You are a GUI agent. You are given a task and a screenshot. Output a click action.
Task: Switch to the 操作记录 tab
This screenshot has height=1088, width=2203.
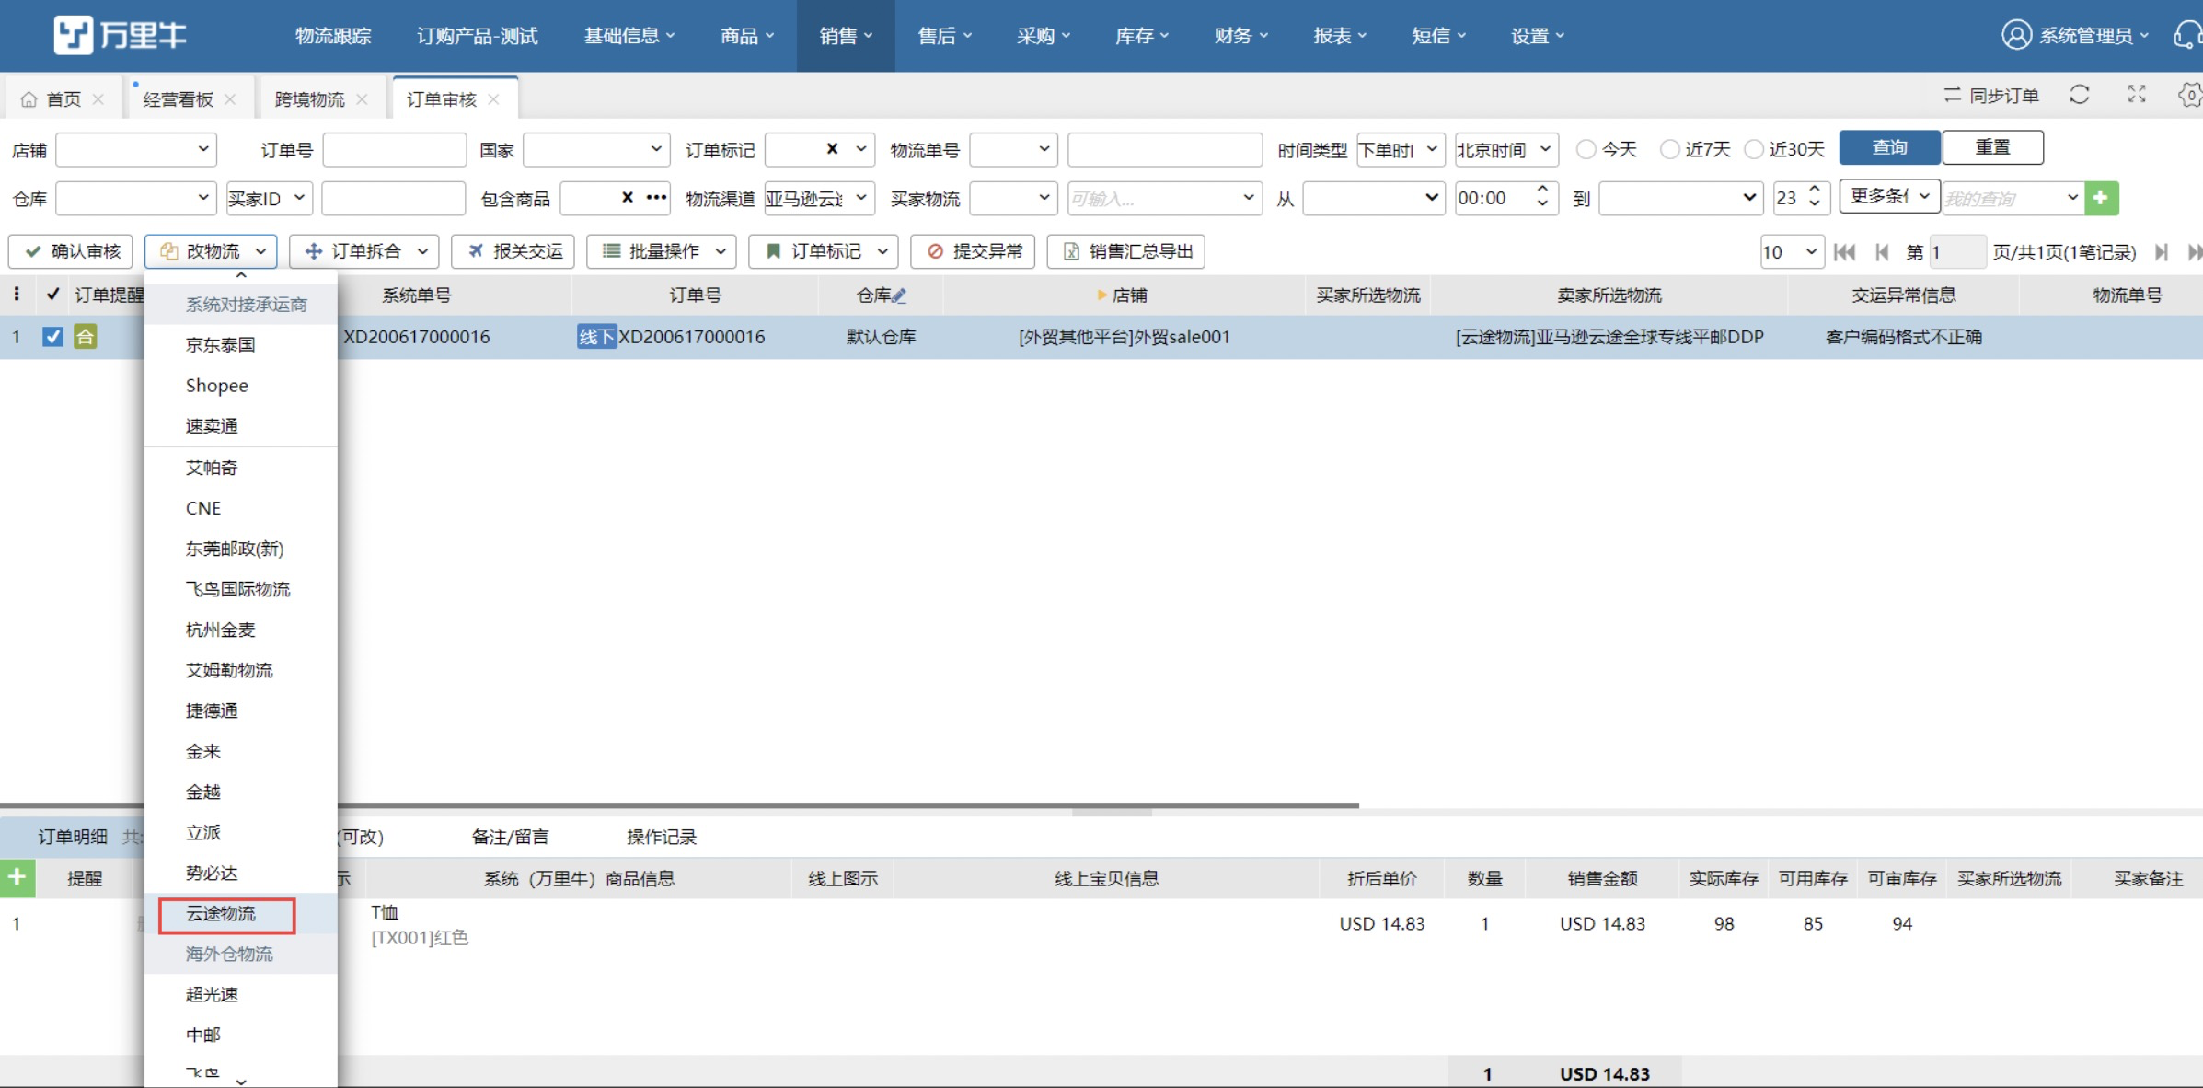coord(662,837)
